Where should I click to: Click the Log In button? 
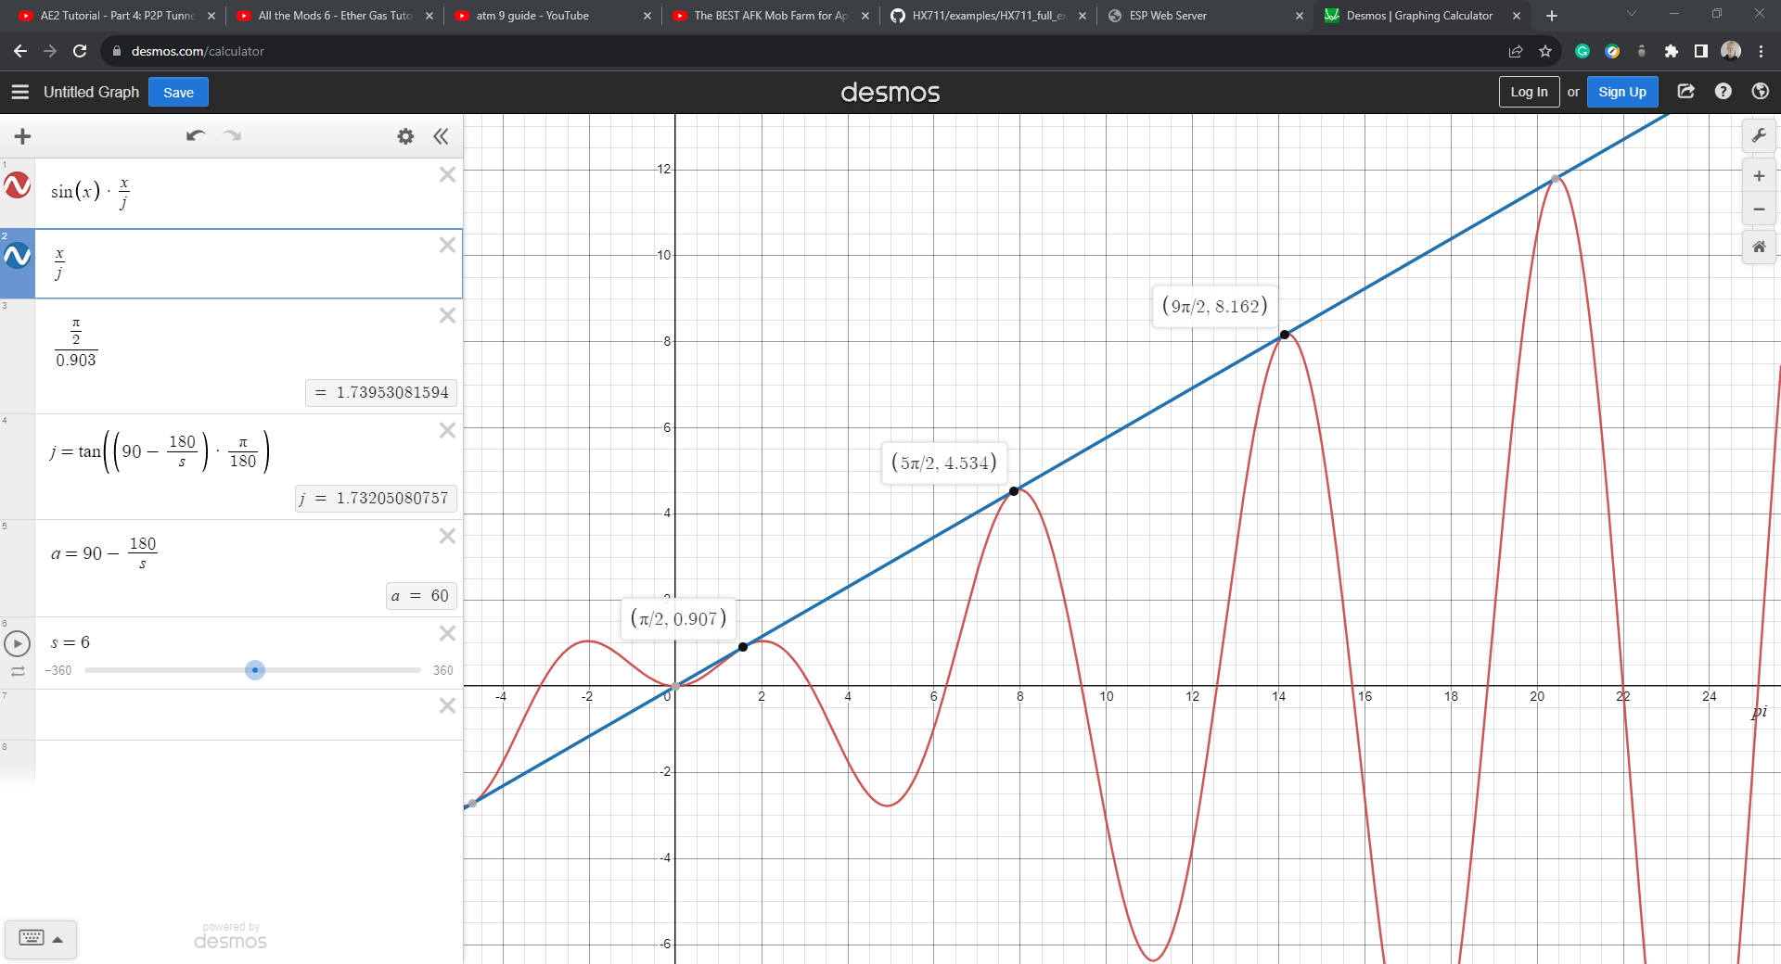click(1528, 92)
